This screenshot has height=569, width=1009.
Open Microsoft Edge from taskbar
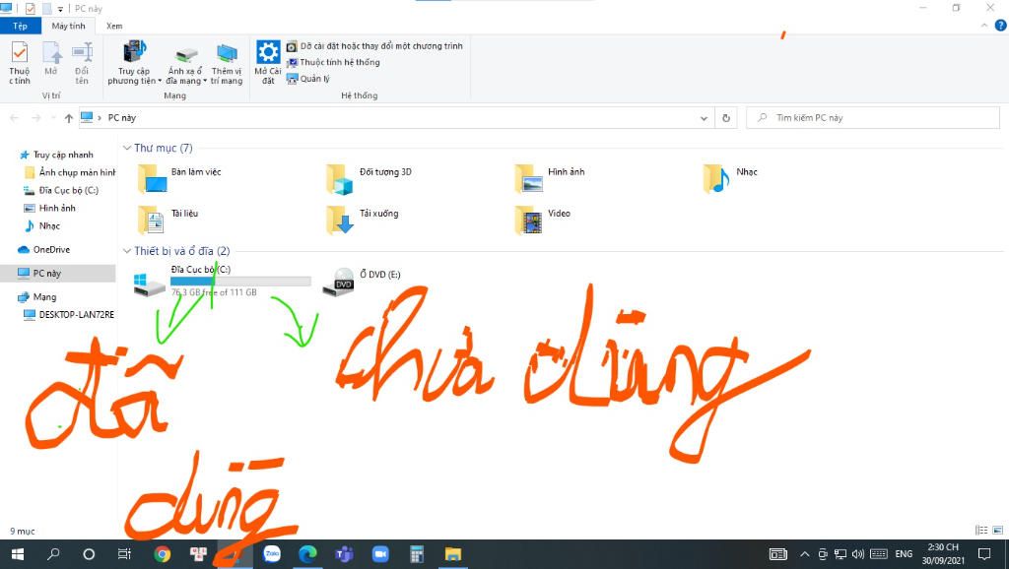point(307,554)
